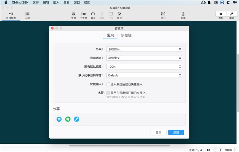The width and height of the screenshot is (239, 152).
Task: Close the 首选项 dialog with red button
Action: point(52,28)
